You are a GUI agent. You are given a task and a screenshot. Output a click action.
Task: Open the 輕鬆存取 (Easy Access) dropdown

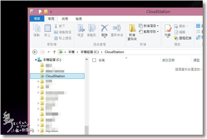pos(149,32)
